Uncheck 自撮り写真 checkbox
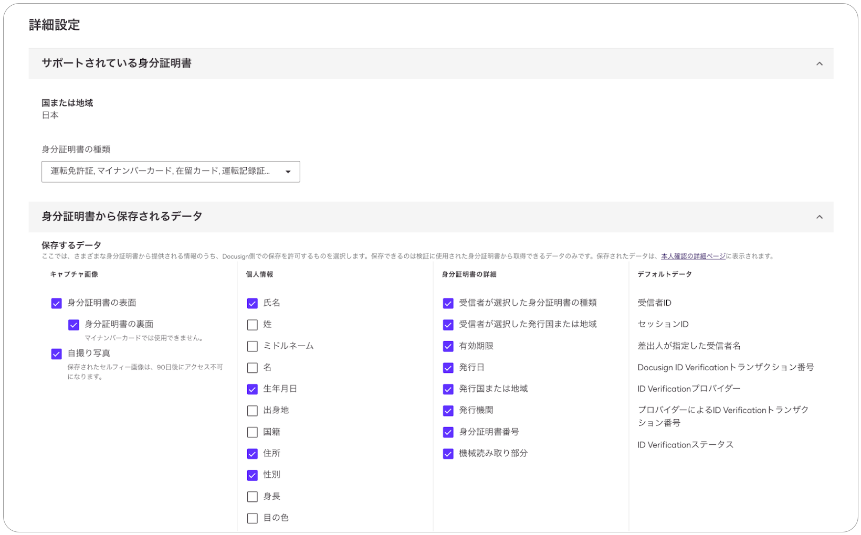Image resolution: width=861 pixels, height=535 pixels. tap(57, 354)
